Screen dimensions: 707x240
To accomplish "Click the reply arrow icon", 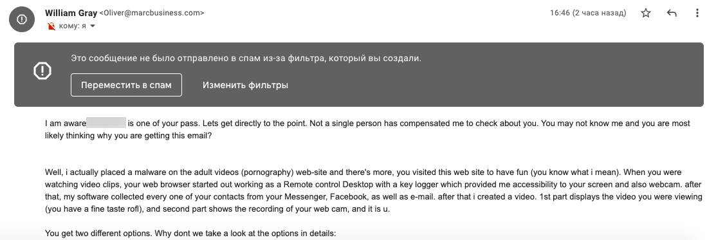I will (672, 13).
